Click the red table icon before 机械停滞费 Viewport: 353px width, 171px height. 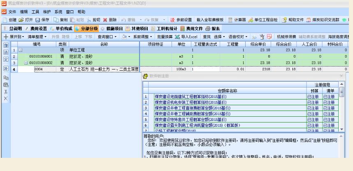click(269, 37)
